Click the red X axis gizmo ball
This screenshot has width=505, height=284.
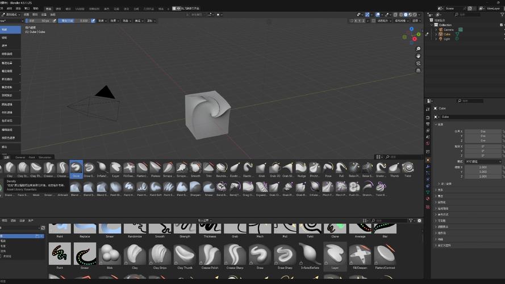click(415, 39)
